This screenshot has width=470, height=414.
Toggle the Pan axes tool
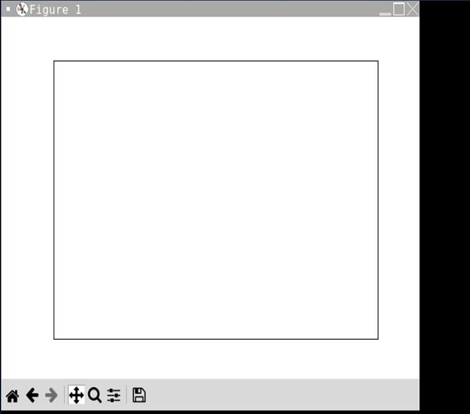tap(76, 395)
